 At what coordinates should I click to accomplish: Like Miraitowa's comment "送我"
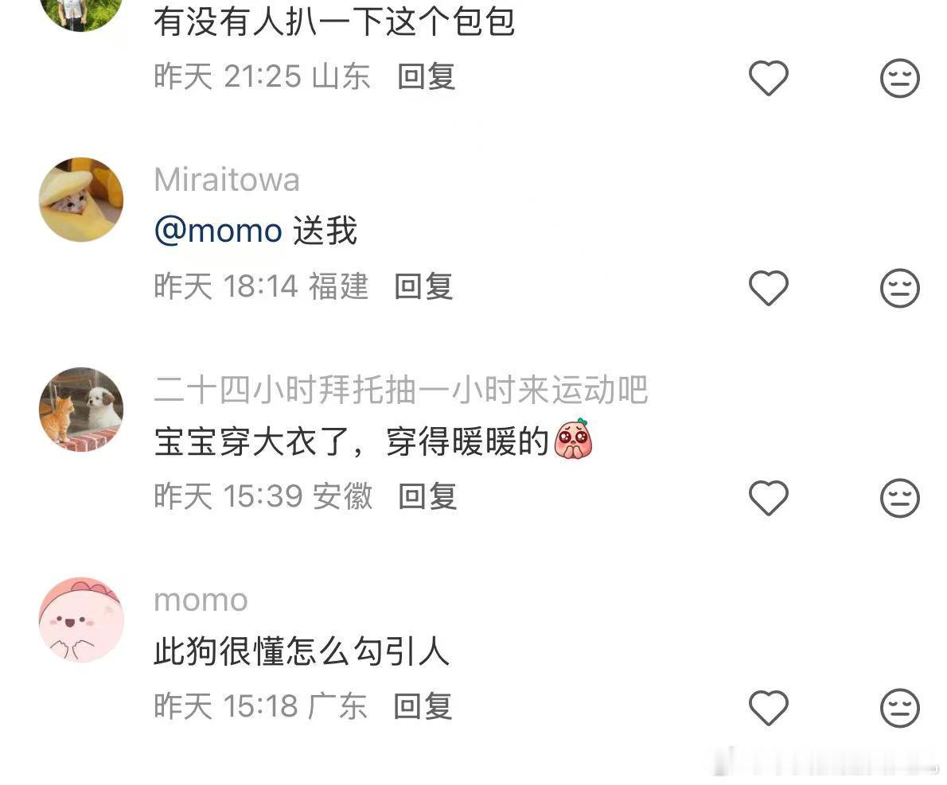(768, 288)
